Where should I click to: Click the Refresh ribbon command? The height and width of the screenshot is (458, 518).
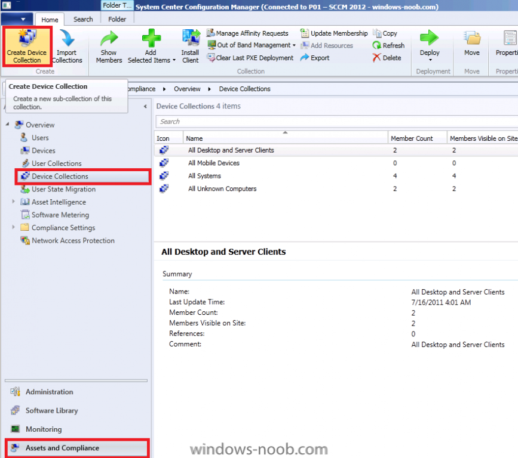pos(388,45)
